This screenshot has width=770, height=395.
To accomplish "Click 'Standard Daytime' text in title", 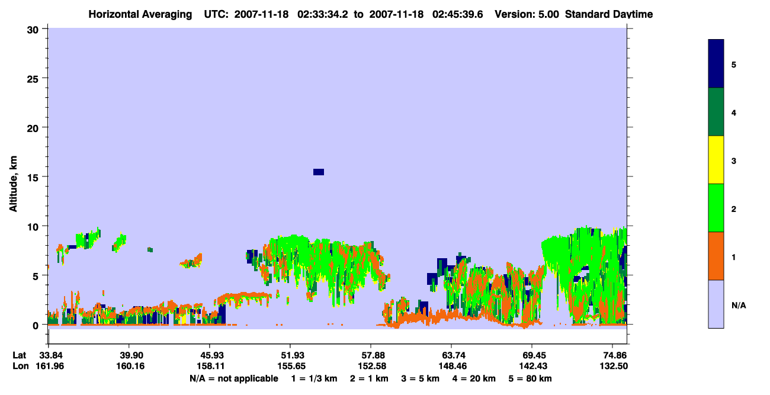I will tap(609, 14).
